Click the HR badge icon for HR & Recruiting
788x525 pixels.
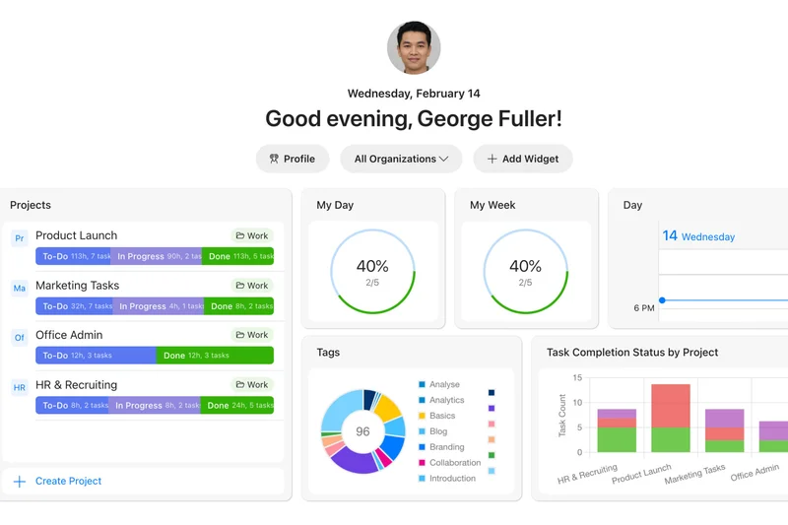20,387
